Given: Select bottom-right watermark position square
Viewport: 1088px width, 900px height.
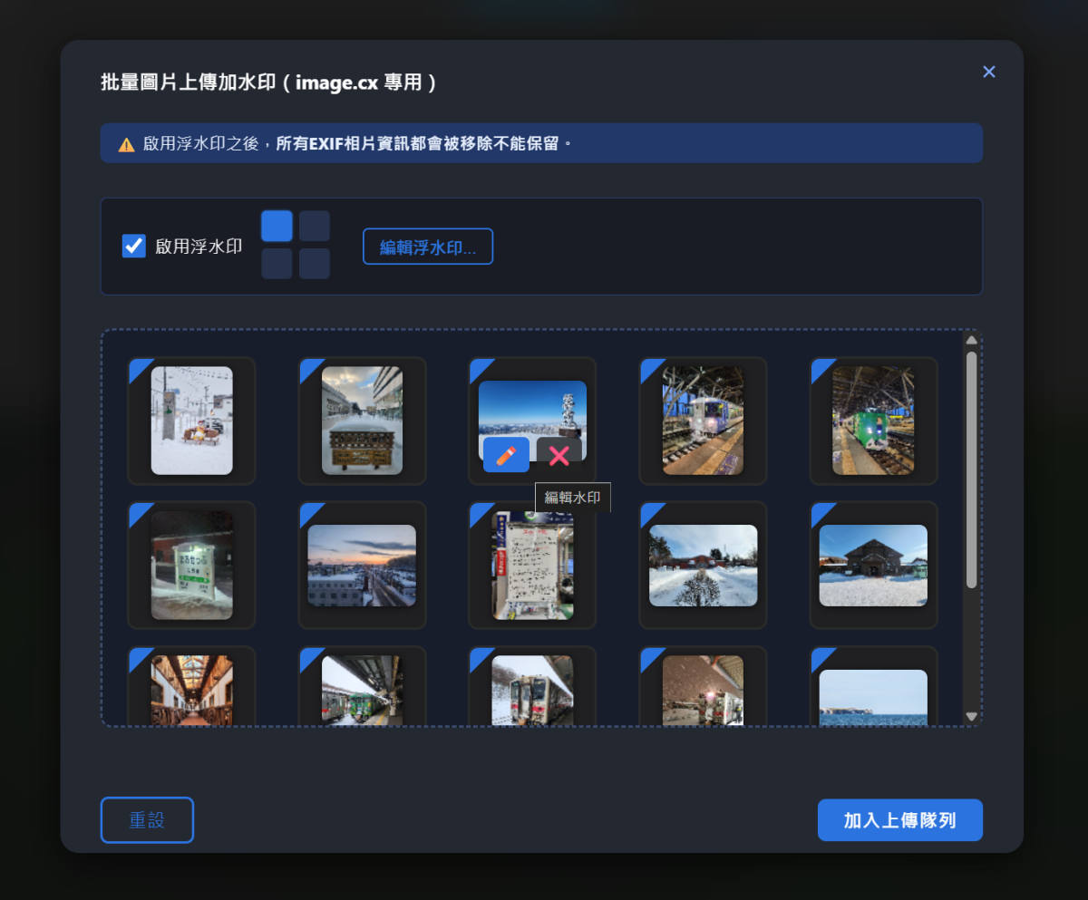Looking at the screenshot, I should [x=315, y=264].
